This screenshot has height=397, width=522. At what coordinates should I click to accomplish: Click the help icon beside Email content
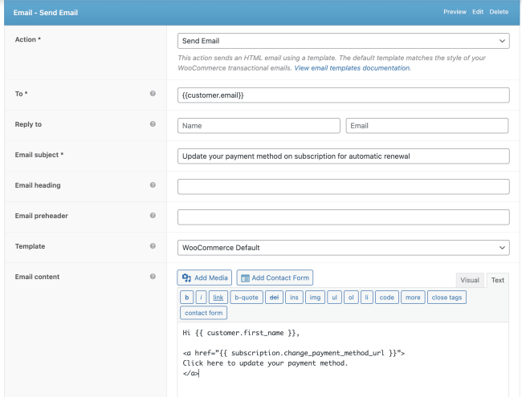tap(153, 277)
